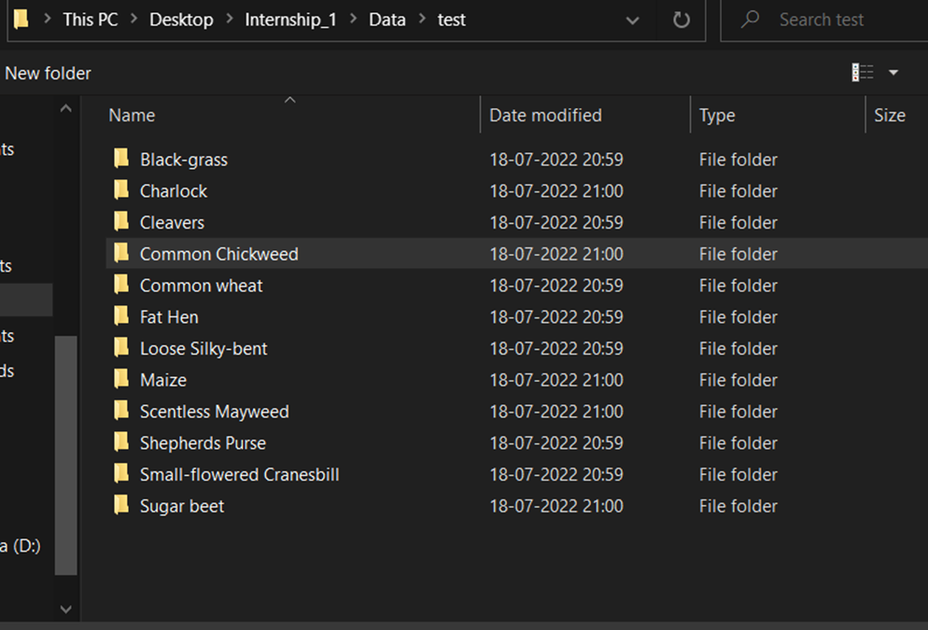Refresh the current folder view
The height and width of the screenshot is (630, 928).
[682, 20]
